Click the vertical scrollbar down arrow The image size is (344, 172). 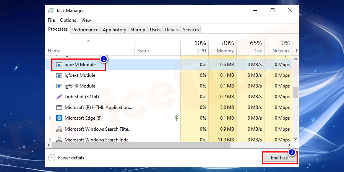pos(295,139)
